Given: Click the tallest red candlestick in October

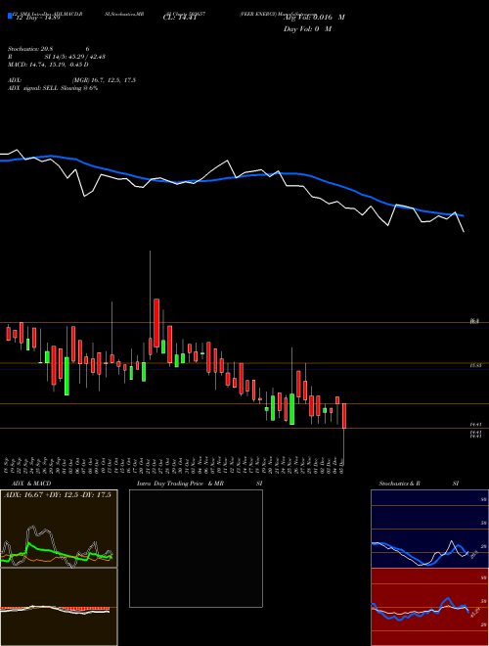Looking at the screenshot, I should tap(156, 323).
